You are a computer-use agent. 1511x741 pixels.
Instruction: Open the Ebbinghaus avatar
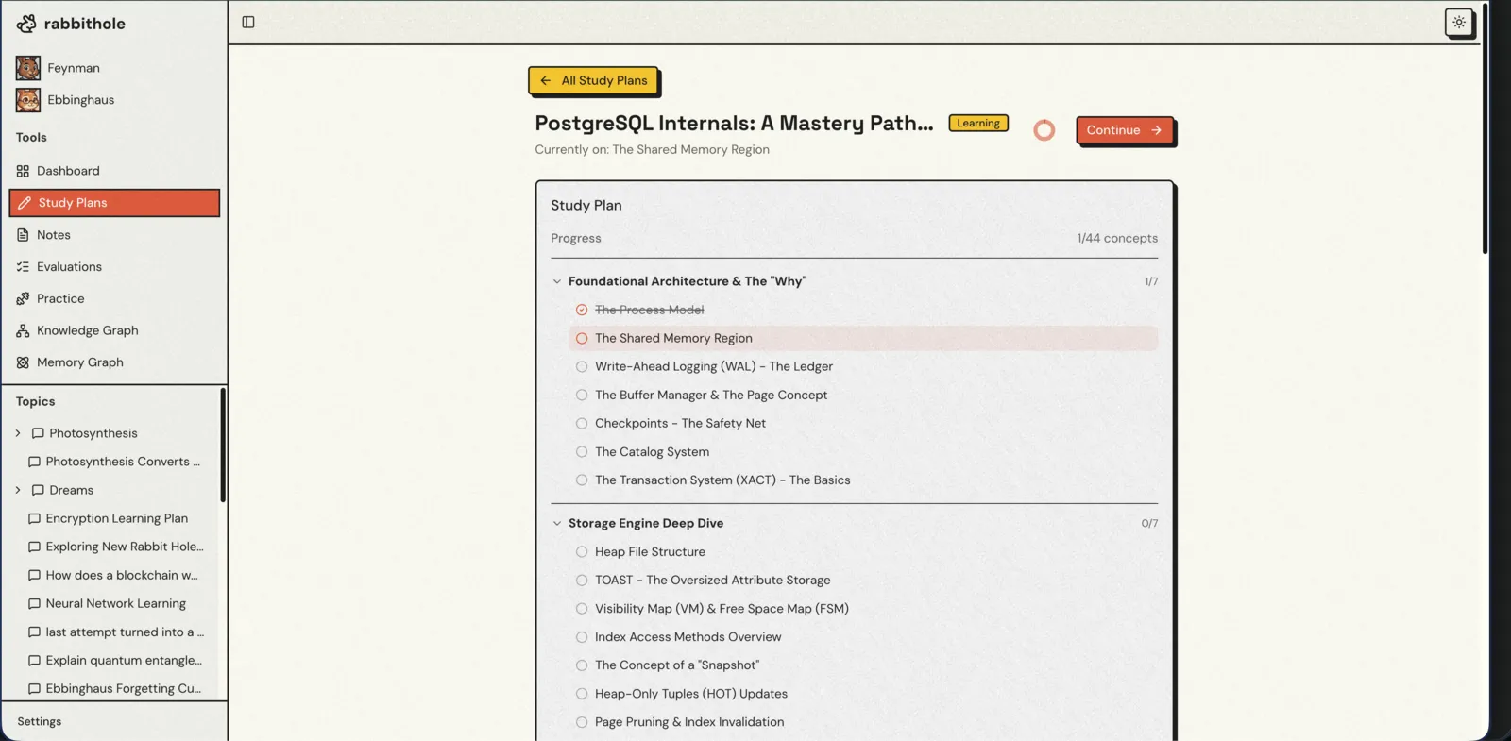[28, 100]
